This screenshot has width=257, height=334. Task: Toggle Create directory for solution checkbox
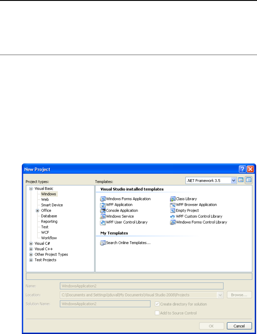(157, 304)
